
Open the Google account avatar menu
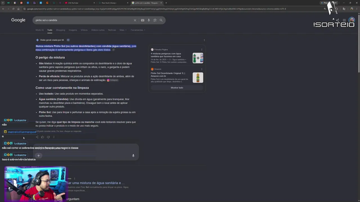pyautogui.click(x=352, y=20)
